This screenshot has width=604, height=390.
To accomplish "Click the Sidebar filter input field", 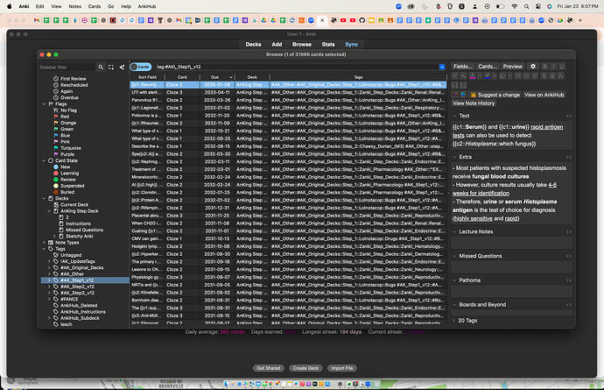I will [x=67, y=67].
